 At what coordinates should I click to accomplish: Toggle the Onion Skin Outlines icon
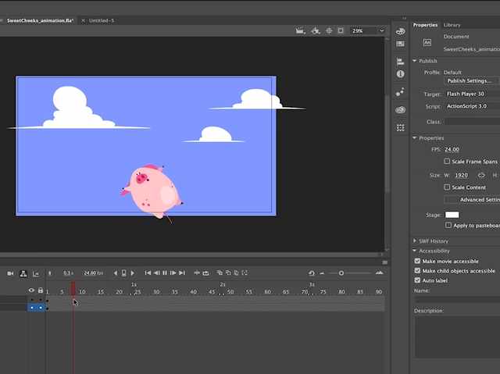[x=228, y=272]
